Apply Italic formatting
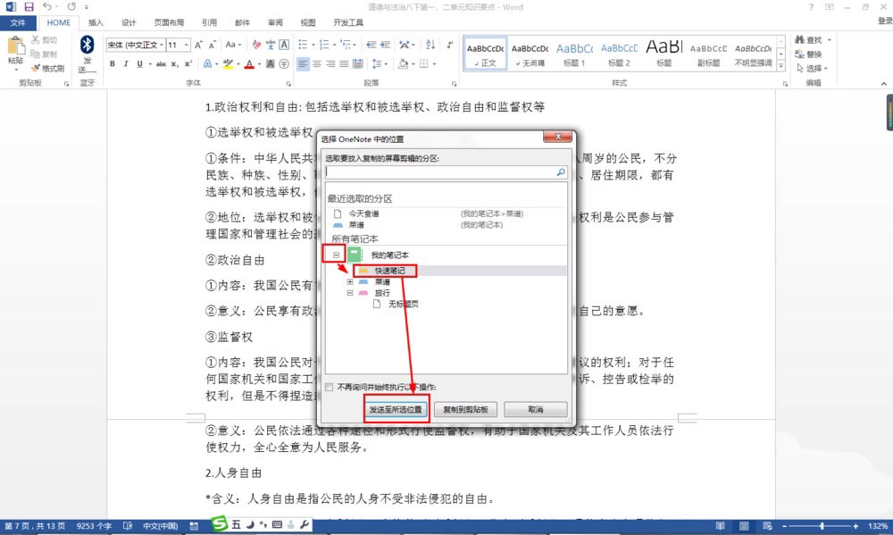 tap(126, 63)
